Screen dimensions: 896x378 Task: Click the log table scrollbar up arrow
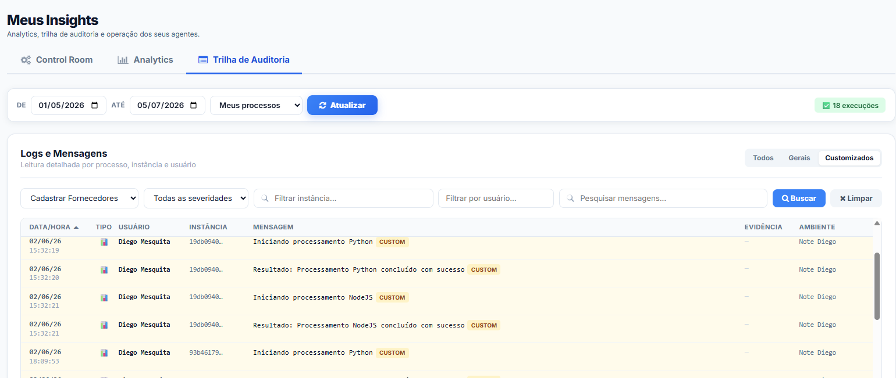coord(877,224)
